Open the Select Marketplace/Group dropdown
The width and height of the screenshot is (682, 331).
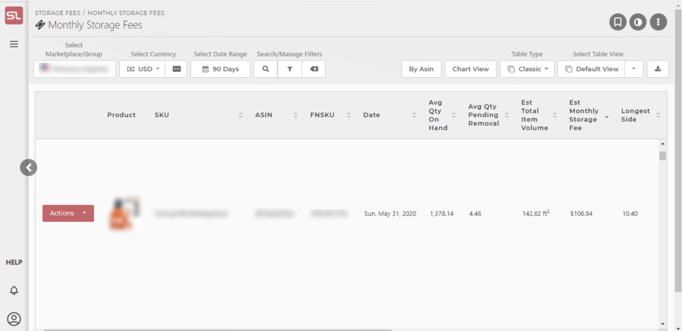(x=75, y=69)
